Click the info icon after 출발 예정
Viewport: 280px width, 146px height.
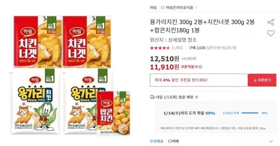(196, 97)
